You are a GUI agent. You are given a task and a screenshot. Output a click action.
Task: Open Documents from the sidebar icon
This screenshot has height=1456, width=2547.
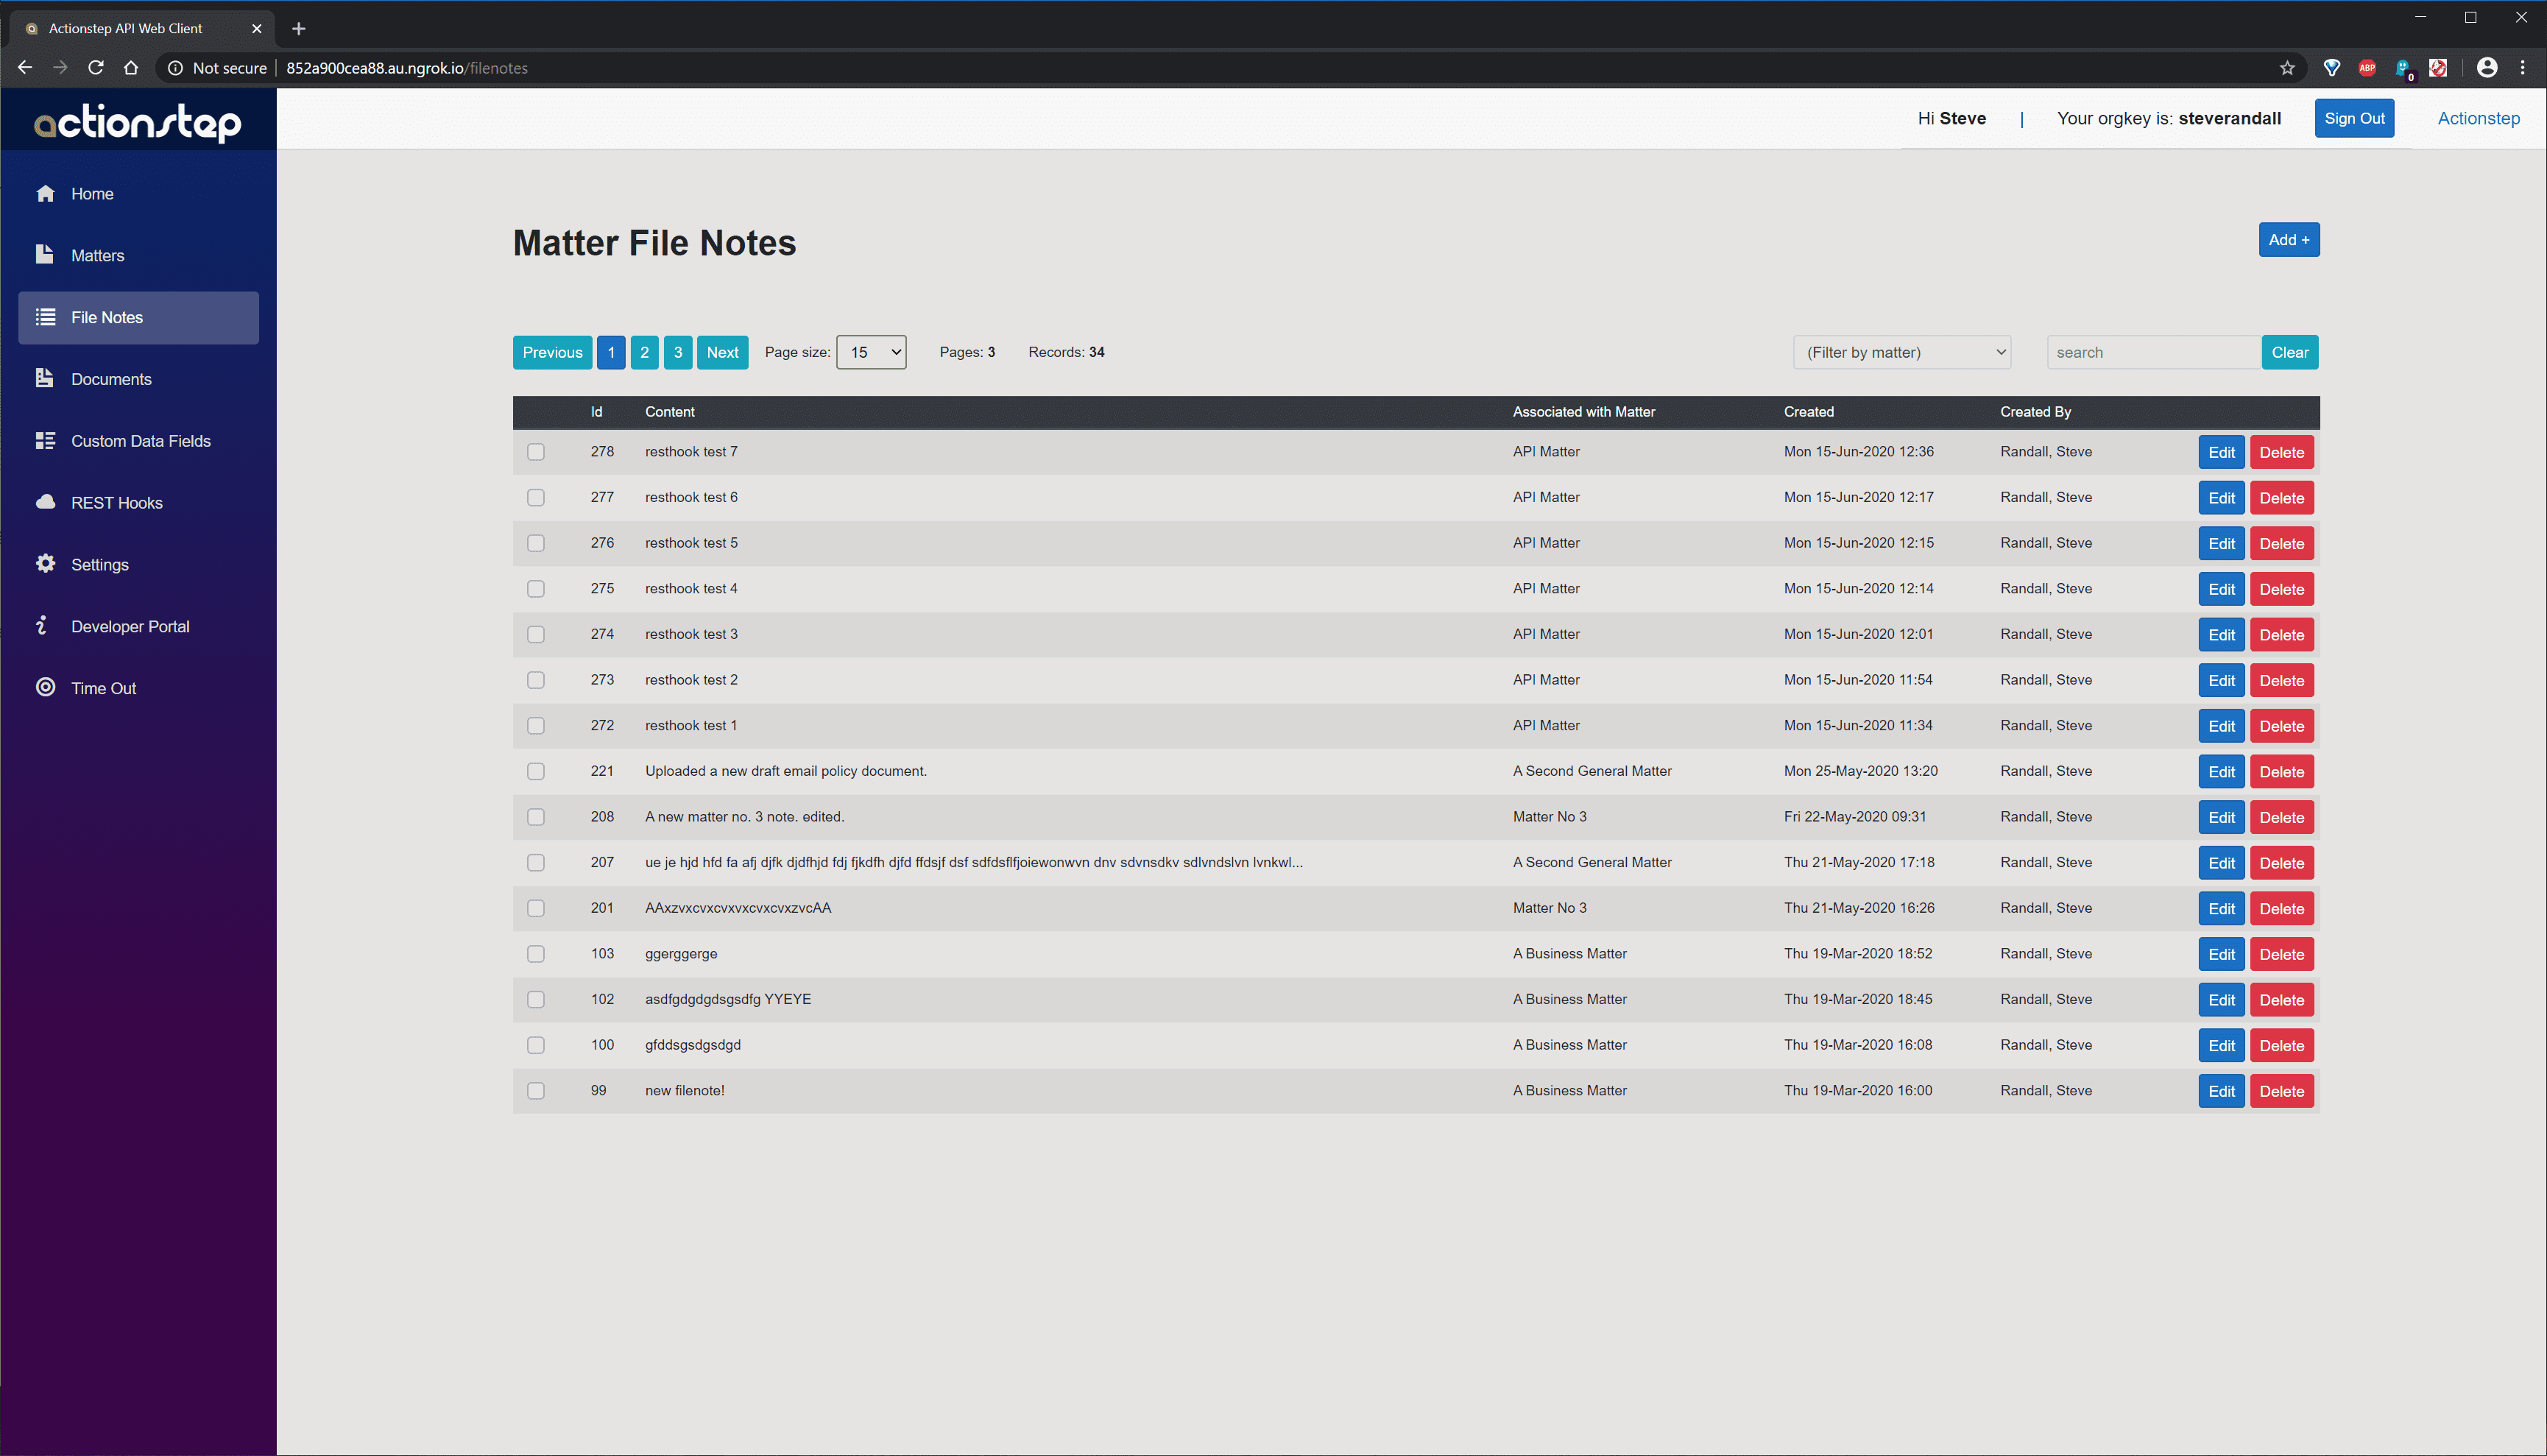[45, 378]
